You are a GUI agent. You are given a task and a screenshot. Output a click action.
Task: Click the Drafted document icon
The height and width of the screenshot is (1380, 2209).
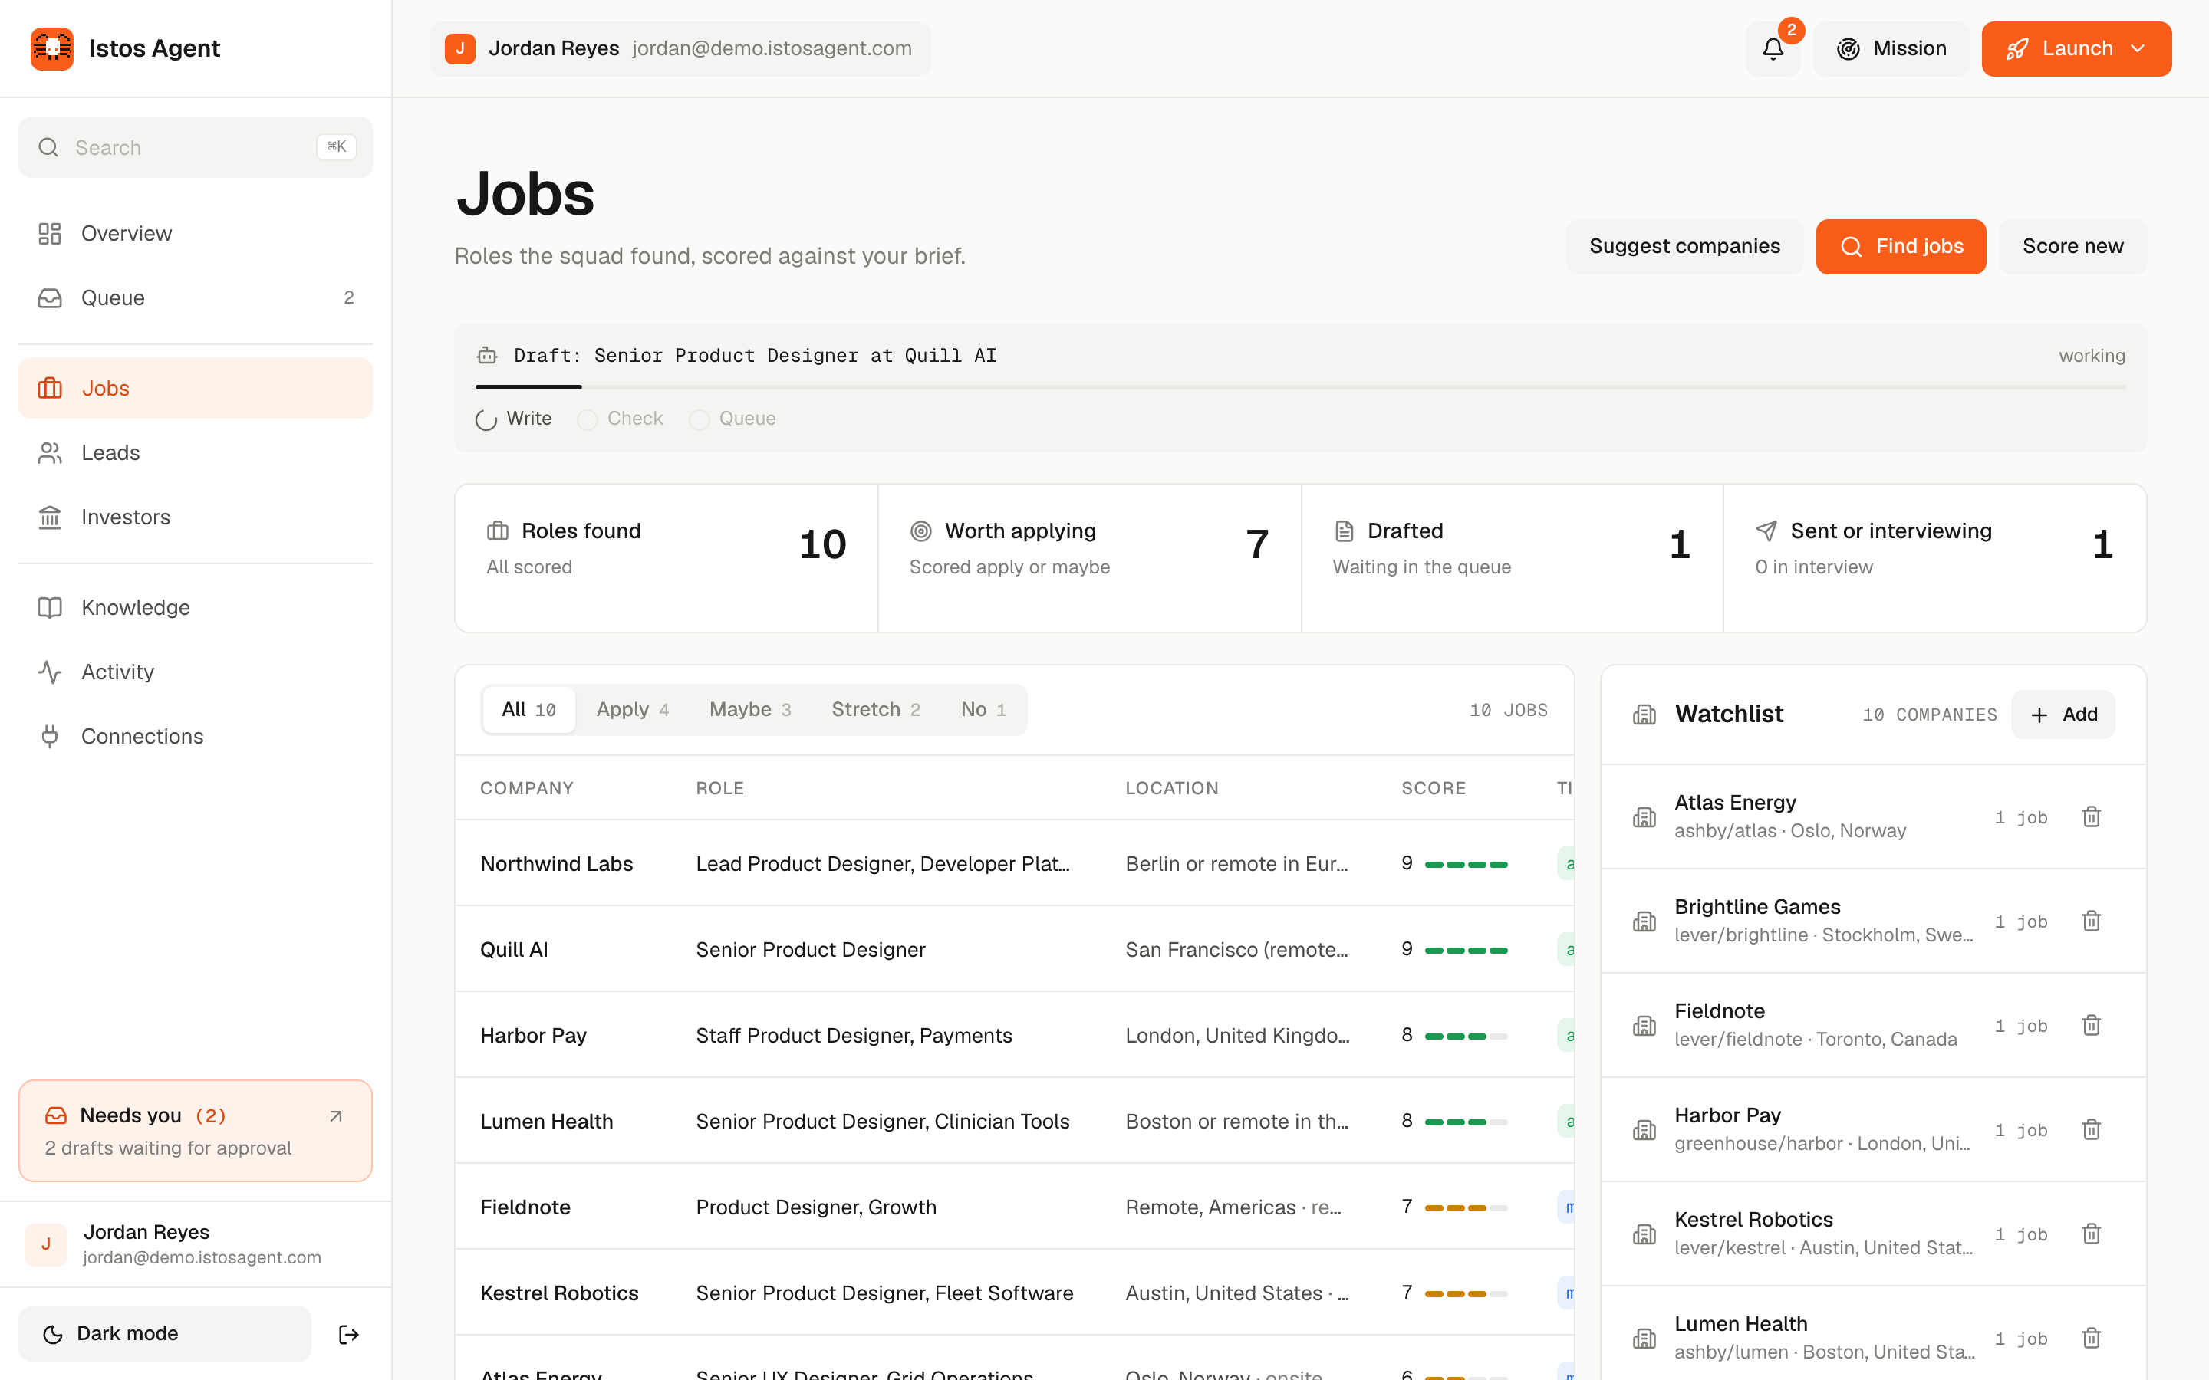[x=1344, y=531]
